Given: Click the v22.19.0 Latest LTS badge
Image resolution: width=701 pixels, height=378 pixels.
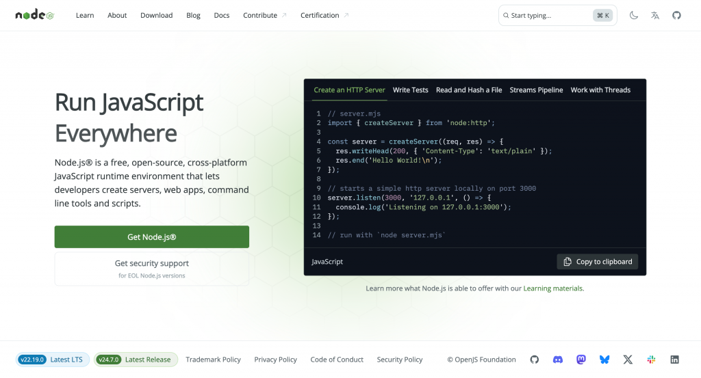Looking at the screenshot, I should pos(52,360).
